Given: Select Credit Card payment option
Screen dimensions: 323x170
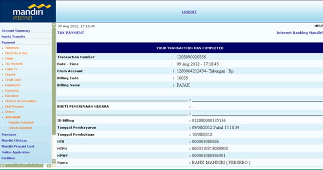Looking at the screenshot, I should [x=13, y=80].
